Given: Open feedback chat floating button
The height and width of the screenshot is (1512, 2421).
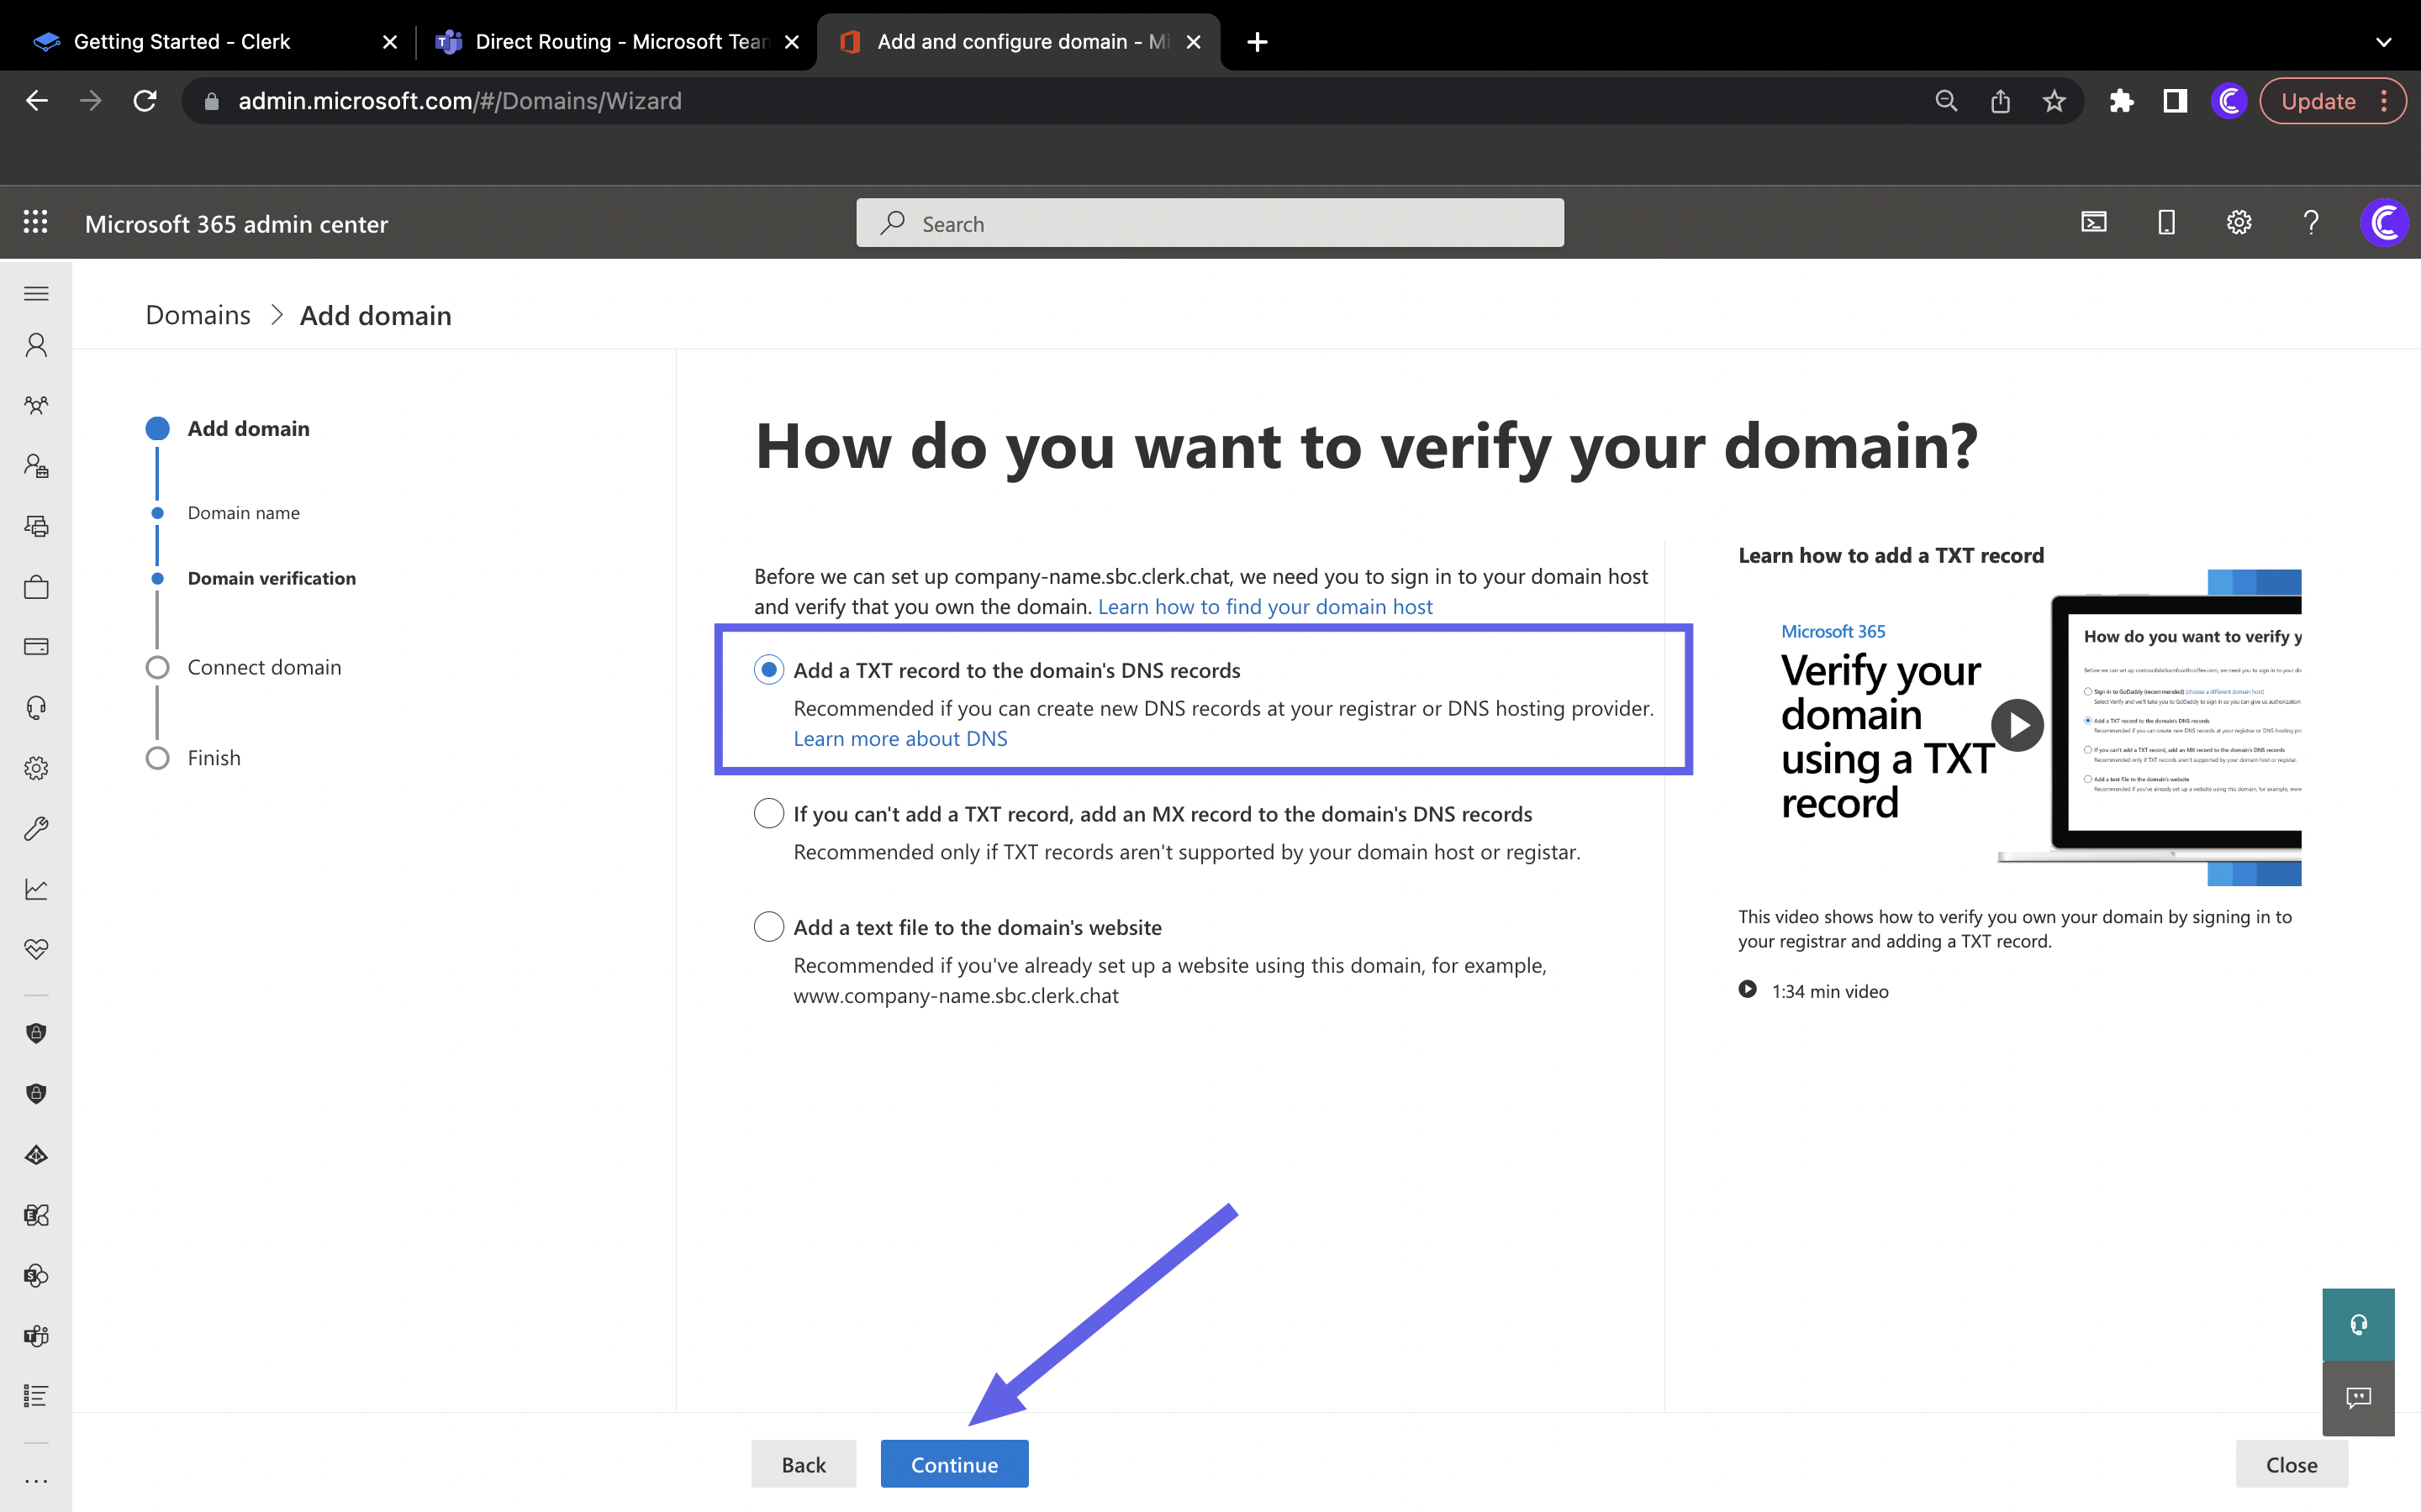Looking at the screenshot, I should (x=2358, y=1397).
